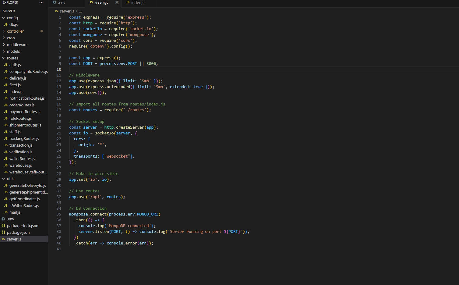This screenshot has width=459, height=285.
Task: Click the EXPLORER panel title
Action: pyautogui.click(x=10, y=2)
